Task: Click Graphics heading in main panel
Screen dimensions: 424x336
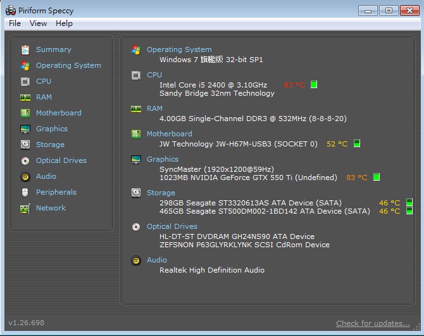Action: click(162, 159)
